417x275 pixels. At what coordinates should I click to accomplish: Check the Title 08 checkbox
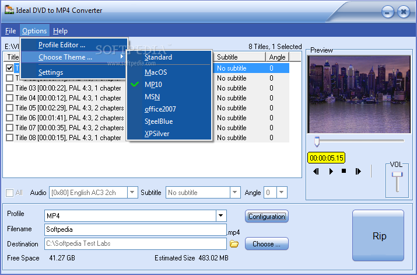point(9,138)
